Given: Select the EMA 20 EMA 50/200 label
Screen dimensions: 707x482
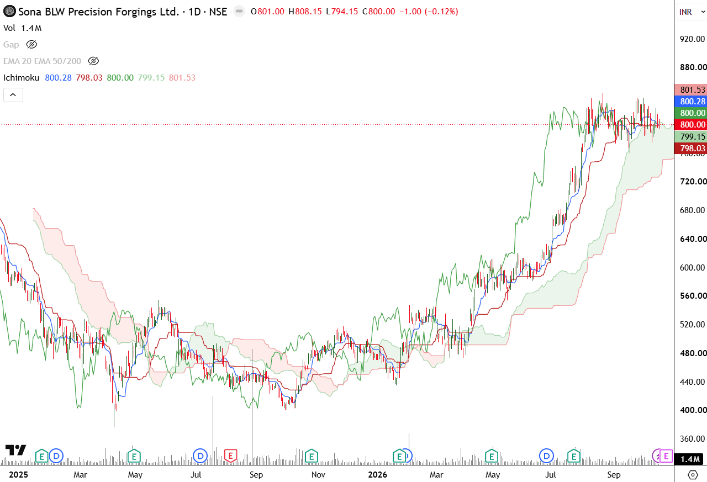Looking at the screenshot, I should tap(43, 61).
